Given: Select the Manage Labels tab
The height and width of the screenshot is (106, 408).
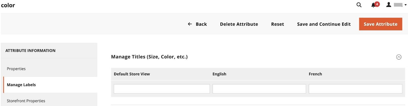Looking at the screenshot, I should (x=21, y=85).
